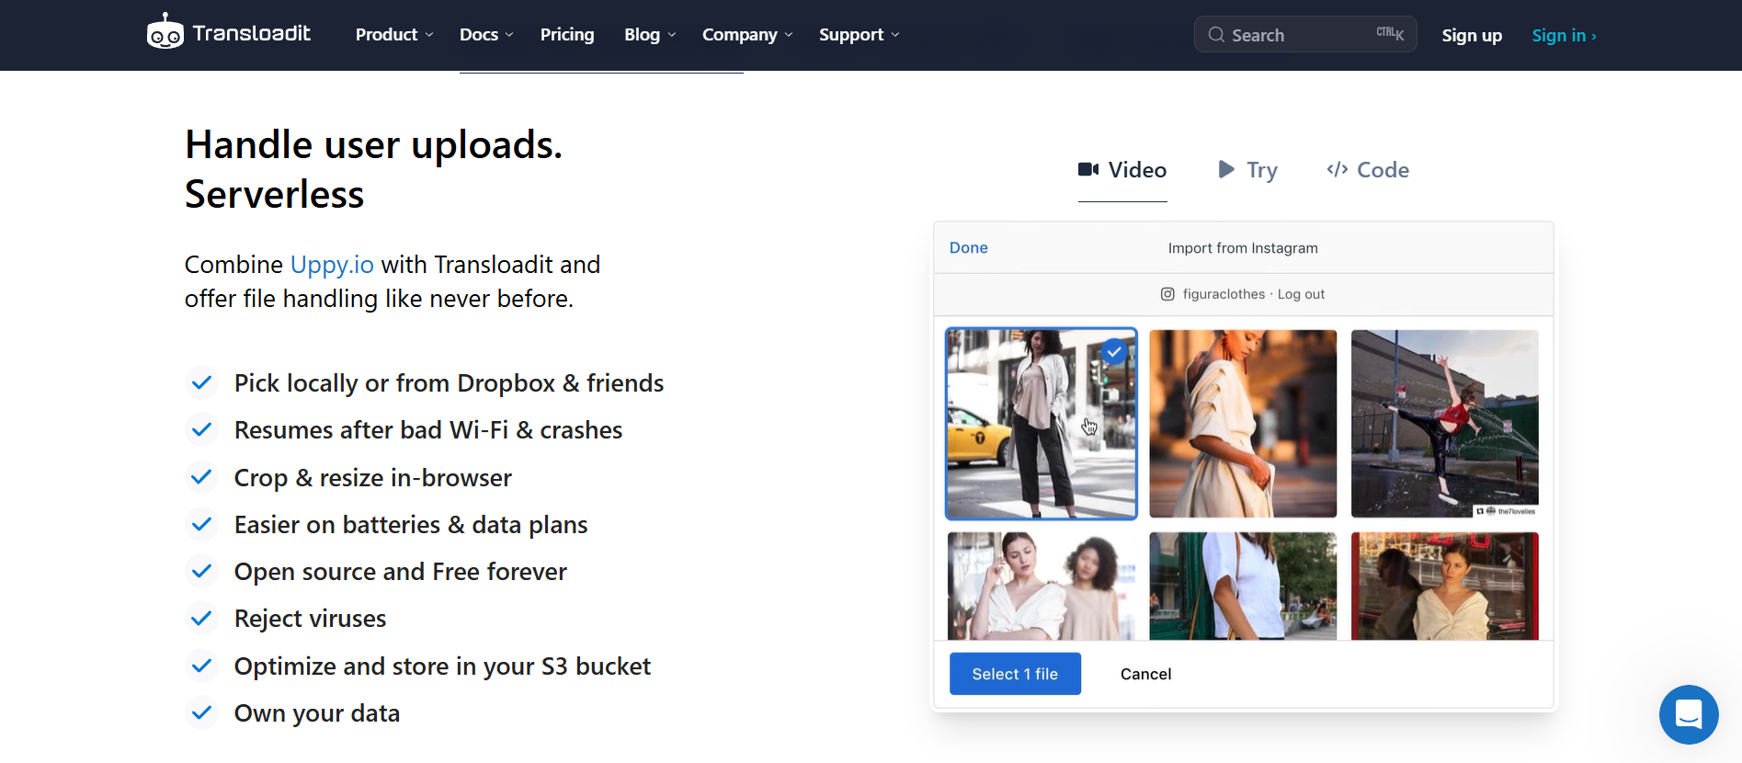Click the Transloadit robot logo

[165, 34]
